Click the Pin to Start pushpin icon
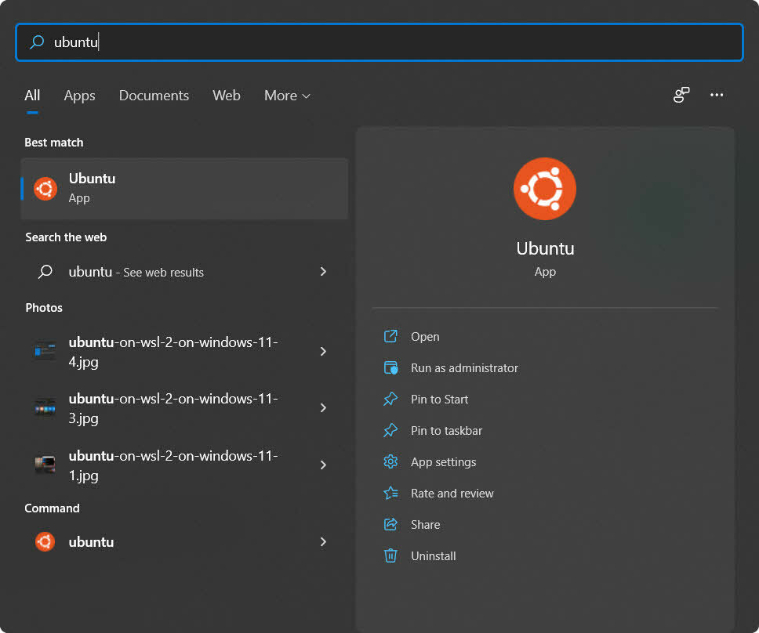This screenshot has width=759, height=633. coord(390,399)
